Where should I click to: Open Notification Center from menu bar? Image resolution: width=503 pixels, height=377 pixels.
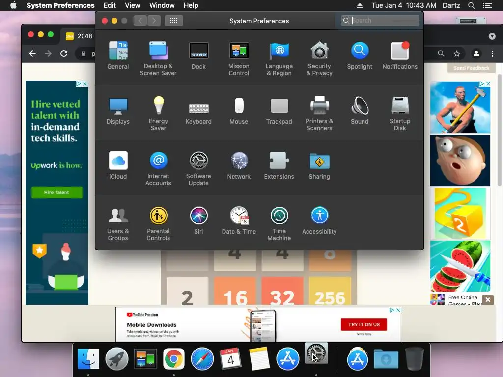(x=487, y=5)
